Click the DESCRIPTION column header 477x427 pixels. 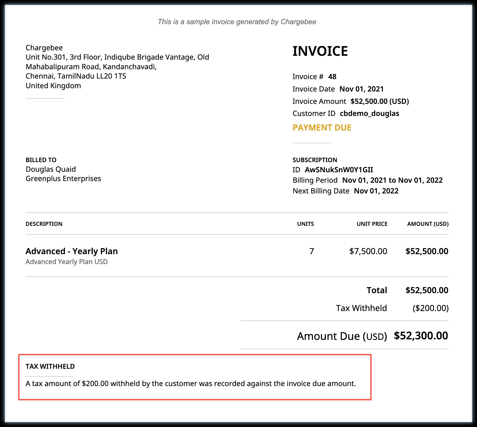44,224
